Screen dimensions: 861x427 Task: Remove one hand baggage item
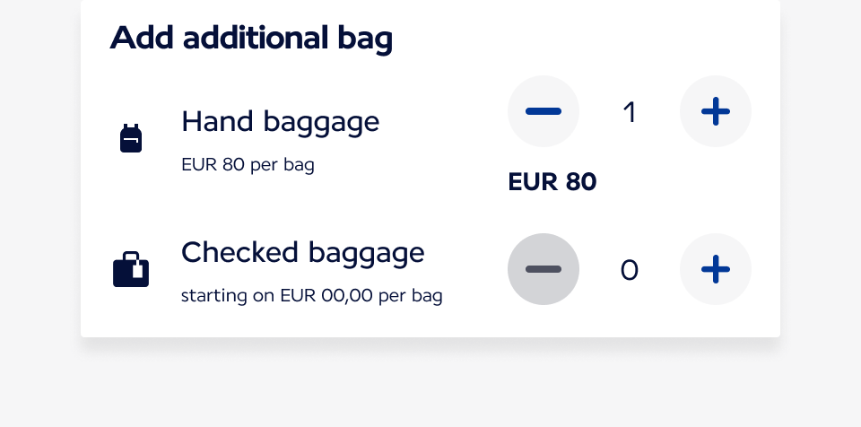544,111
